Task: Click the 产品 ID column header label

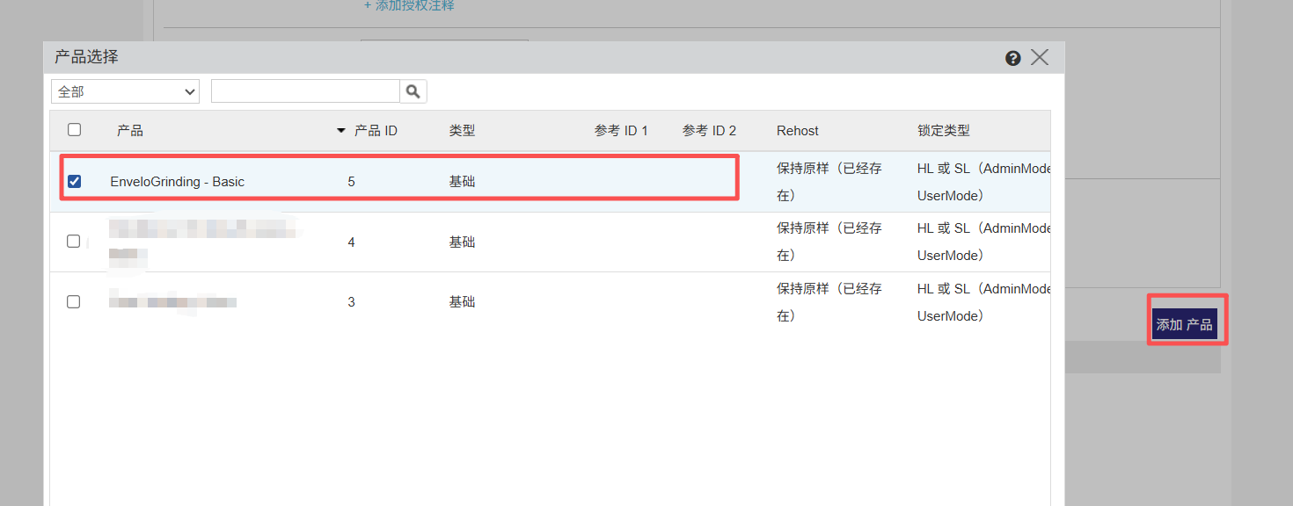Action: tap(376, 131)
